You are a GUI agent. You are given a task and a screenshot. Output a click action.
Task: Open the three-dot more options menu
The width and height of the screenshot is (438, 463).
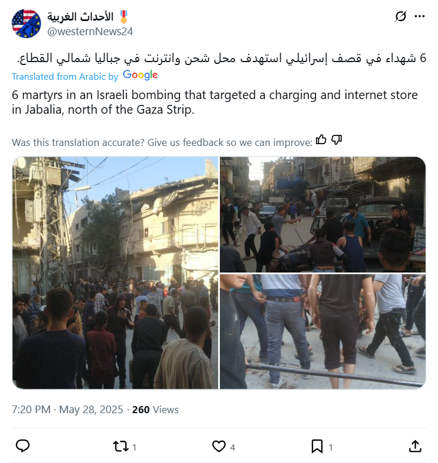click(419, 16)
